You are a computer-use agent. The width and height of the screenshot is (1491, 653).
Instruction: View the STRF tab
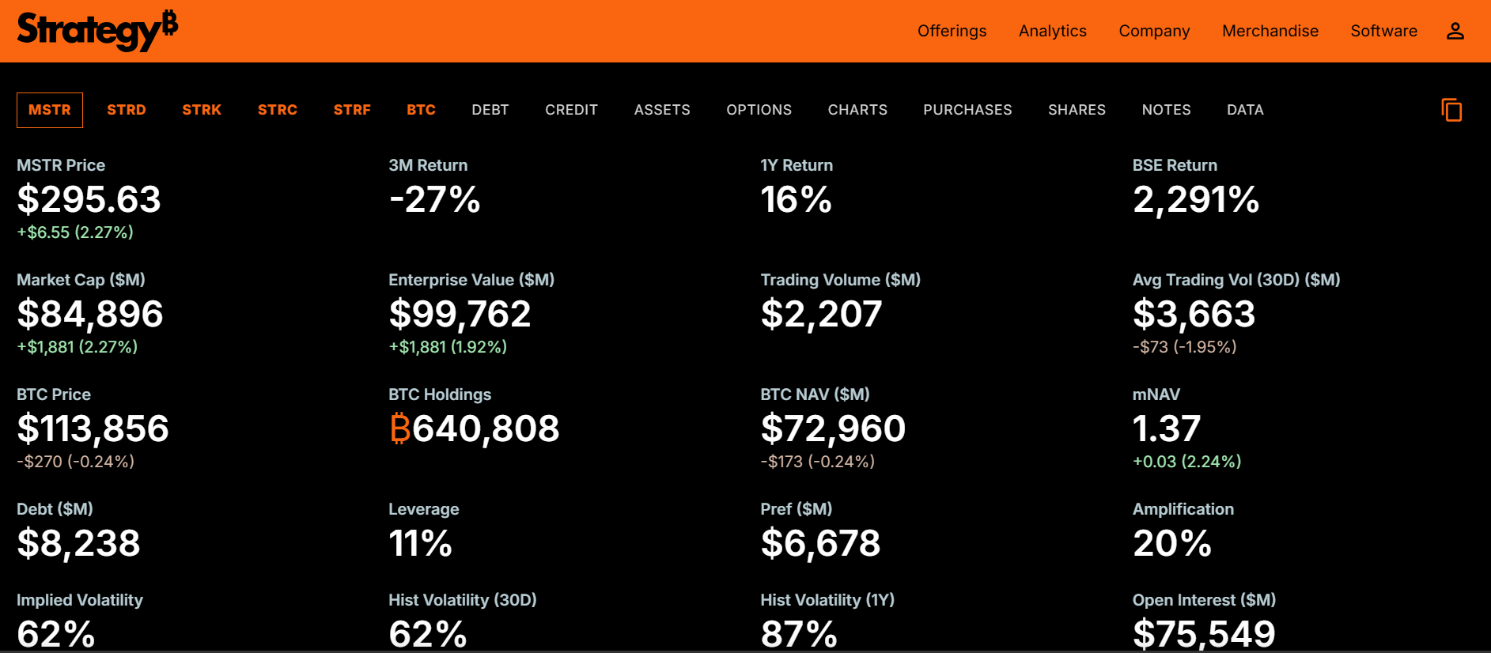352,110
